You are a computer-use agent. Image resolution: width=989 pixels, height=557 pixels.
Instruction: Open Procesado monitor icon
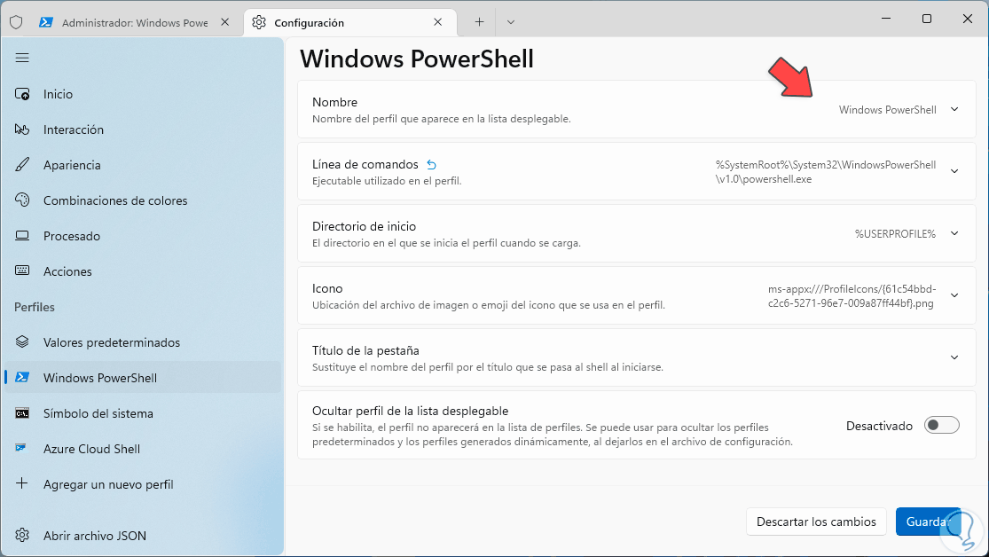point(22,236)
